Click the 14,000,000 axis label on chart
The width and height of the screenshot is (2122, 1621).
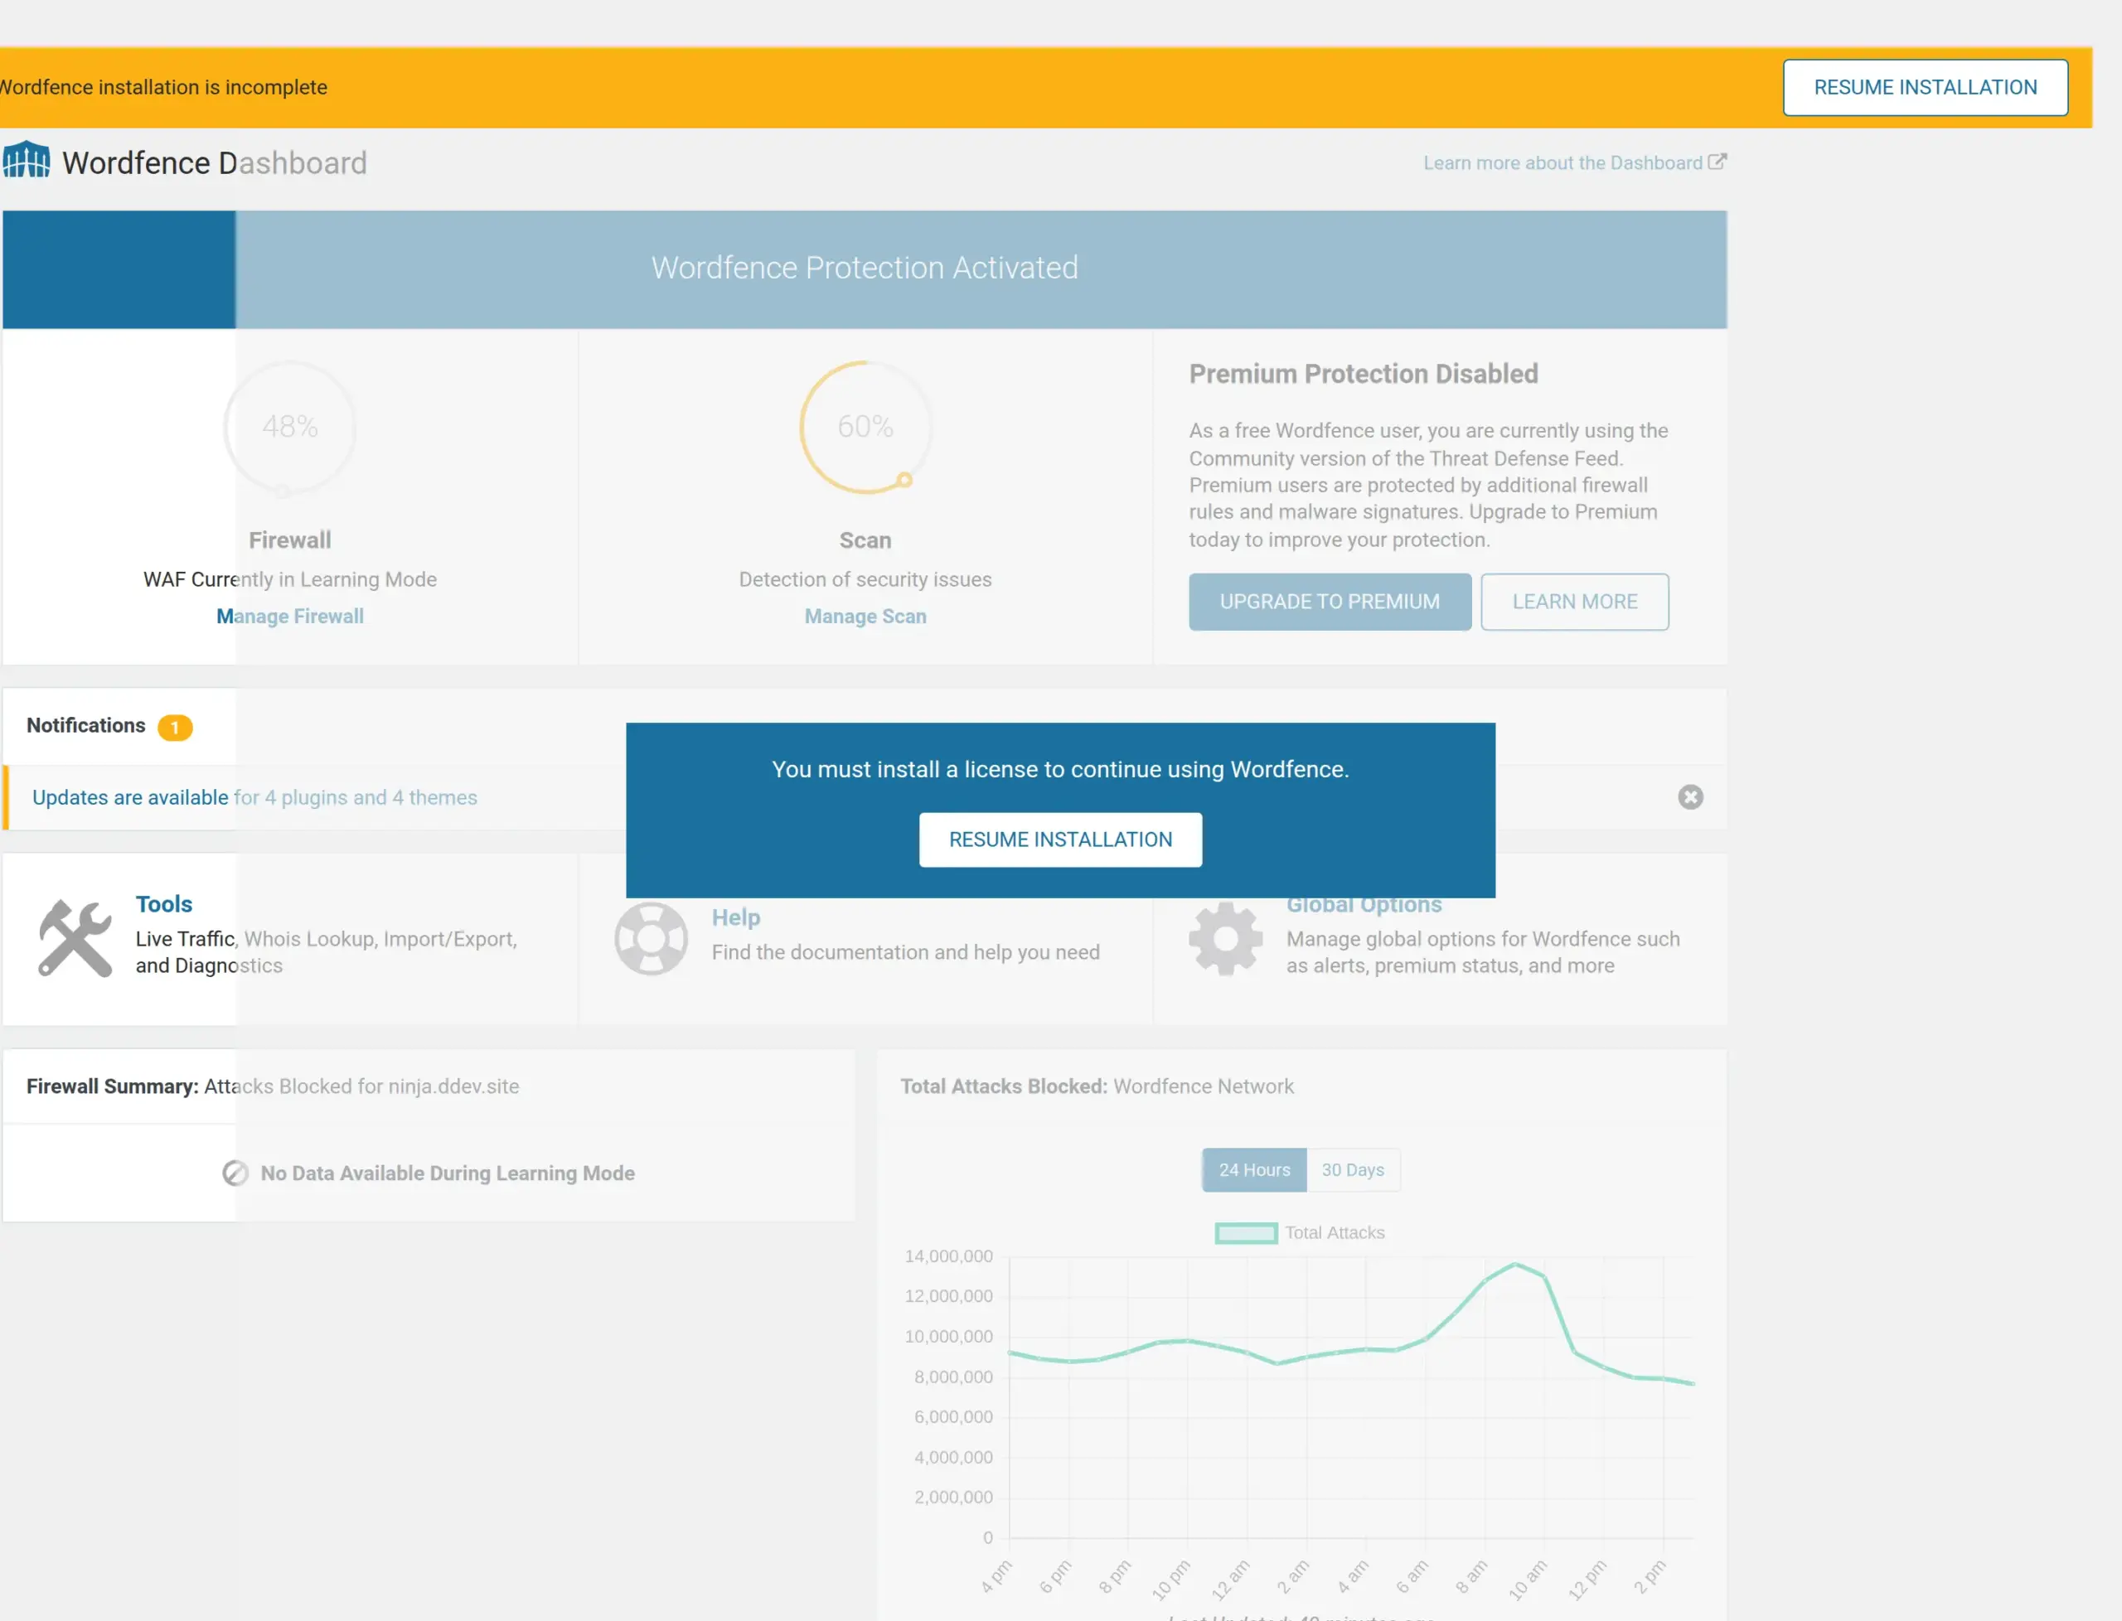click(948, 1256)
